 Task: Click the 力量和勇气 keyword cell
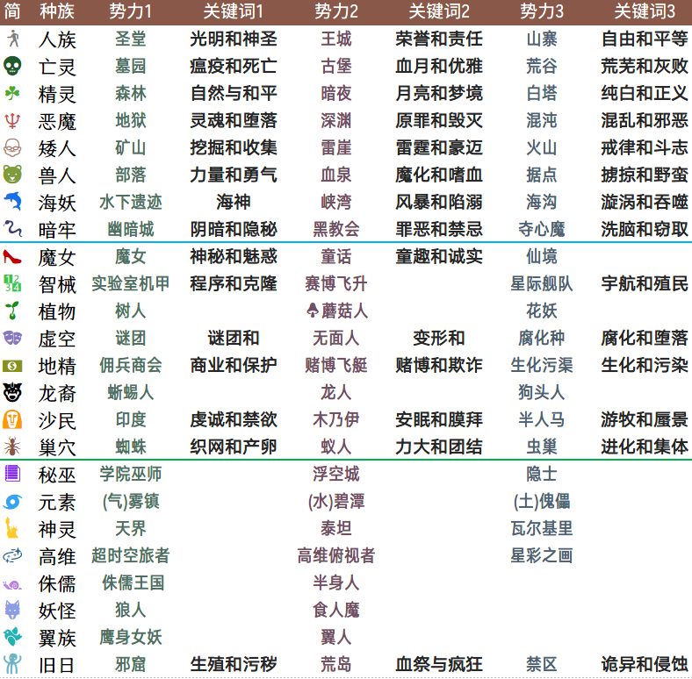click(234, 175)
